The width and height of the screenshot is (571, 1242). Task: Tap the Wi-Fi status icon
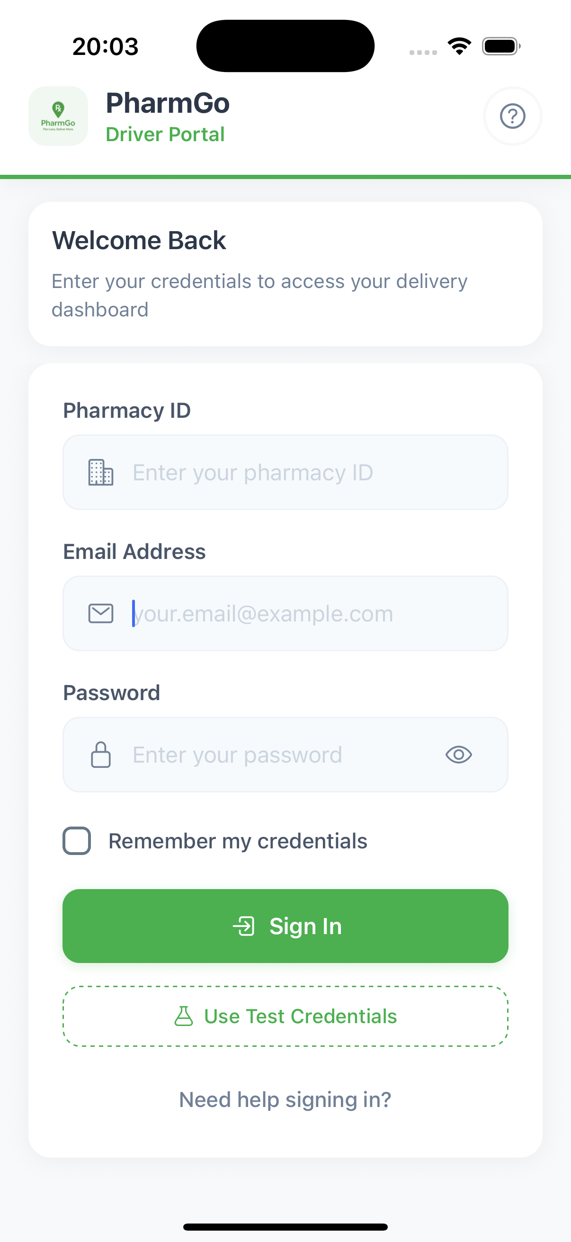pos(459,46)
